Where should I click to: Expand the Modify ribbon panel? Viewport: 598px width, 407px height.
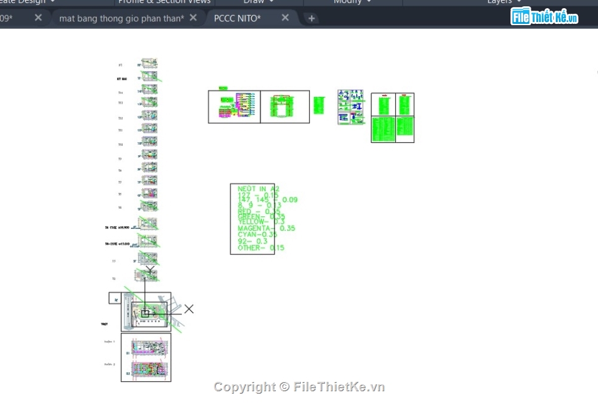coord(353,2)
